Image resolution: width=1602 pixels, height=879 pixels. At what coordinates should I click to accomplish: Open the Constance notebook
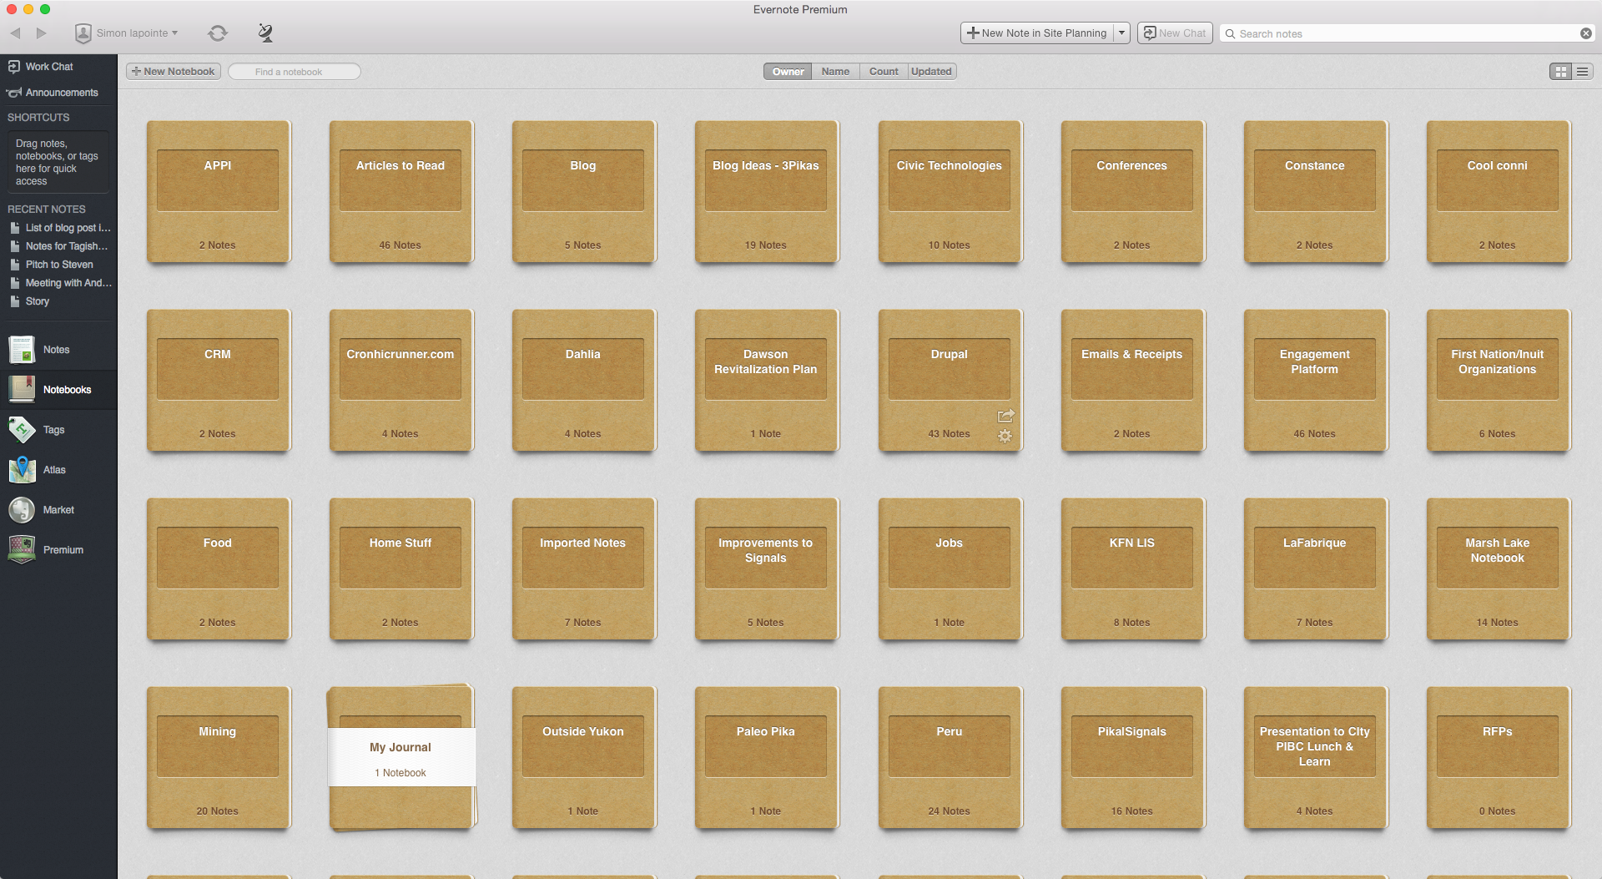point(1315,192)
